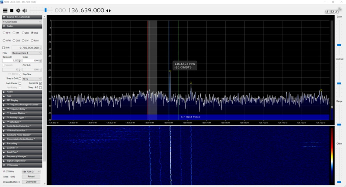Open the gear configuration settings
This screenshot has height=187, width=346.
point(18,10)
